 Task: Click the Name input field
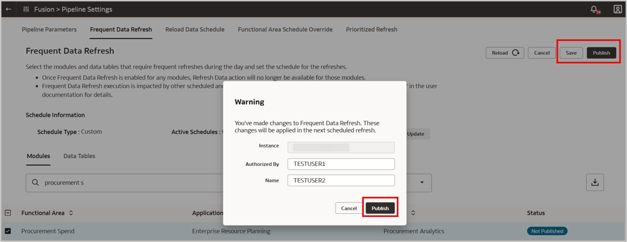pyautogui.click(x=341, y=180)
